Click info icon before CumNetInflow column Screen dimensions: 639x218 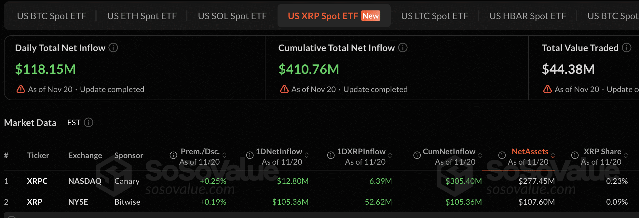(x=417, y=156)
